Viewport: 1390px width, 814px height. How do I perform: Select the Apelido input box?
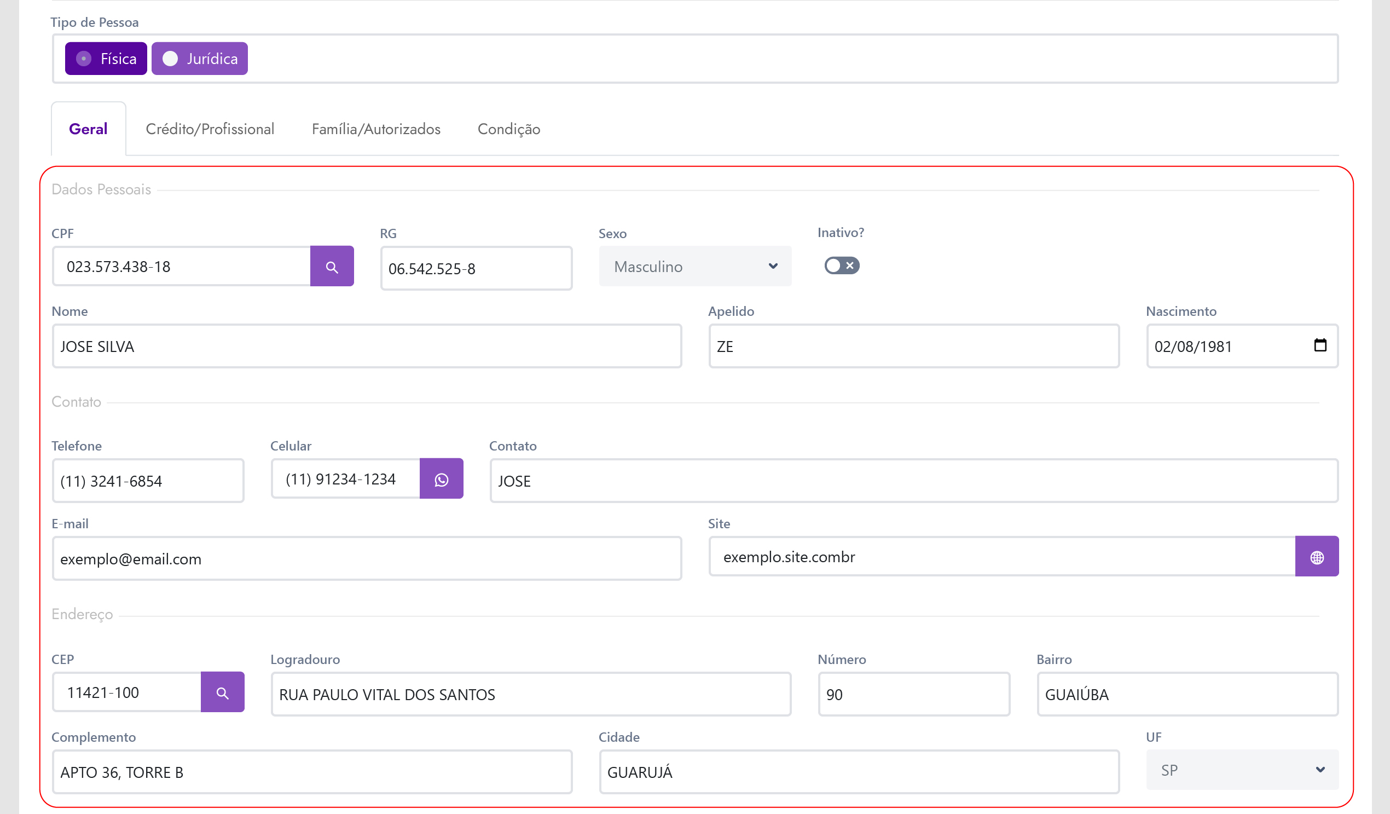tap(913, 347)
